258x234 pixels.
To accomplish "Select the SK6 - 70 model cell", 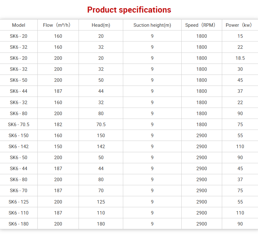I will (19, 191).
